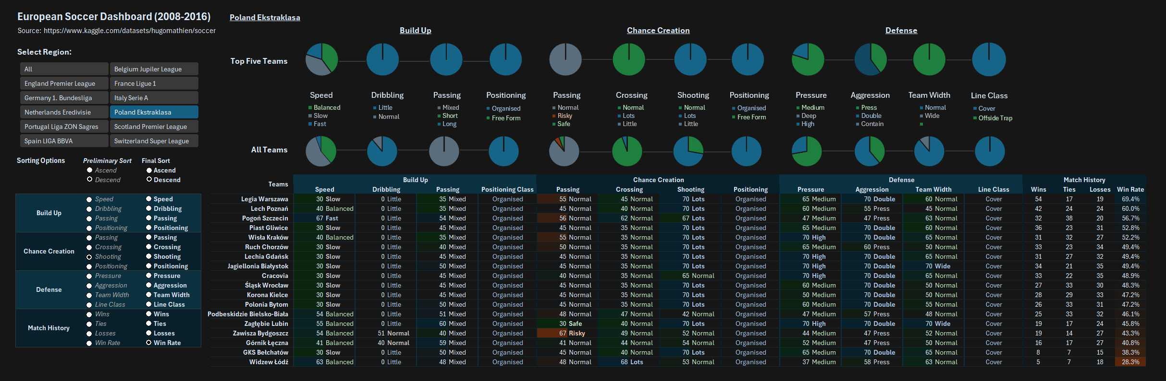Choose Preliminary Sort by Losses
The image size is (1166, 381).
click(89, 334)
